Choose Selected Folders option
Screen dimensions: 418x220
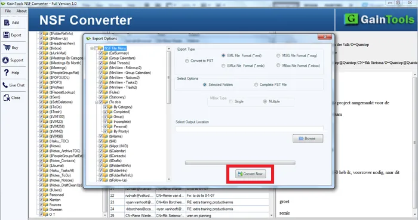point(205,85)
